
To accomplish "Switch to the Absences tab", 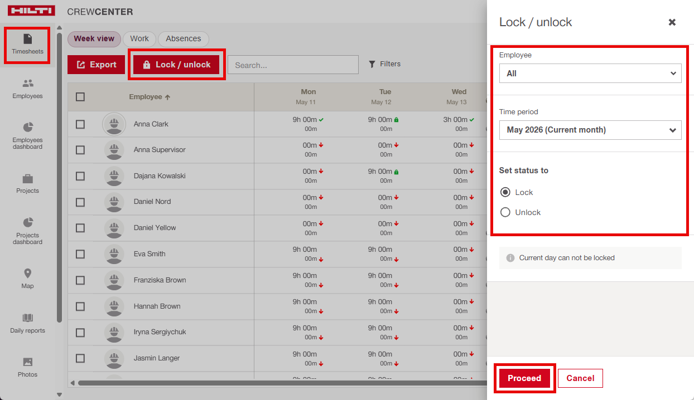I will [184, 39].
